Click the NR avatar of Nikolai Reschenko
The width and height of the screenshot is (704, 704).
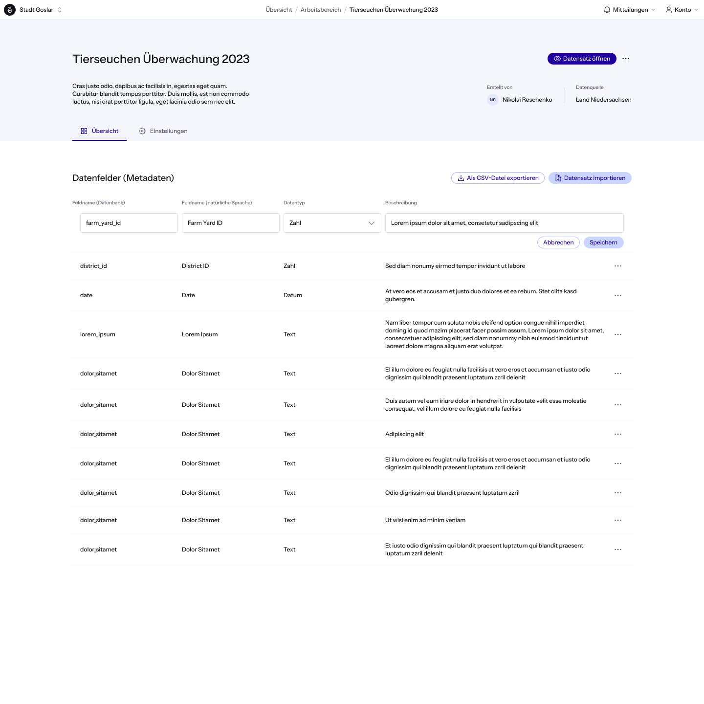point(493,100)
